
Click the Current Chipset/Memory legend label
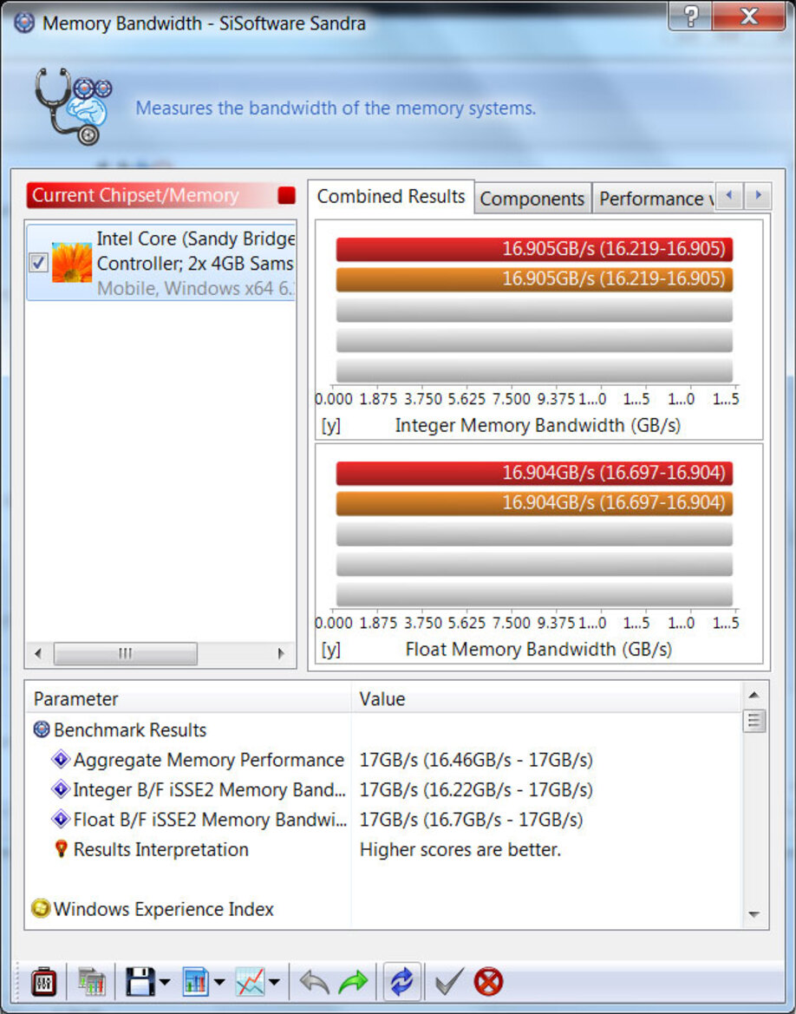coord(135,195)
